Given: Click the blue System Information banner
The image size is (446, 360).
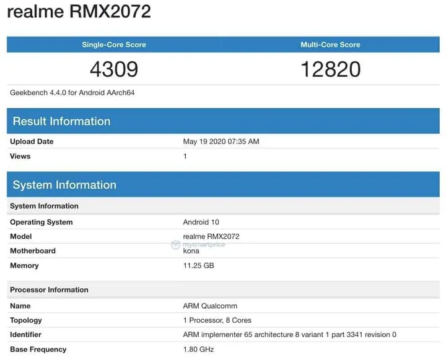Looking at the screenshot, I should (64, 185).
